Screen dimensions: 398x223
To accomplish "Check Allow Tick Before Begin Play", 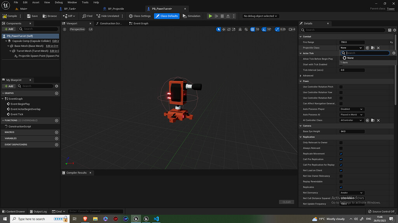I will 341,59.
